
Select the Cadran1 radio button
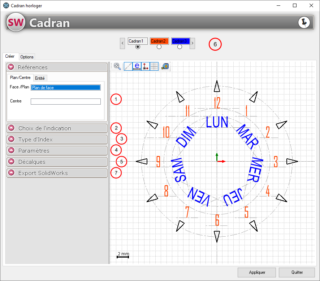coord(138,47)
